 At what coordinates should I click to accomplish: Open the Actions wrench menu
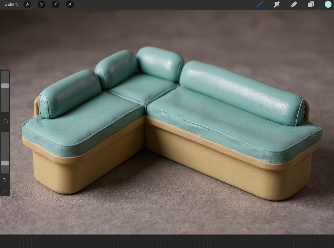(27, 5)
